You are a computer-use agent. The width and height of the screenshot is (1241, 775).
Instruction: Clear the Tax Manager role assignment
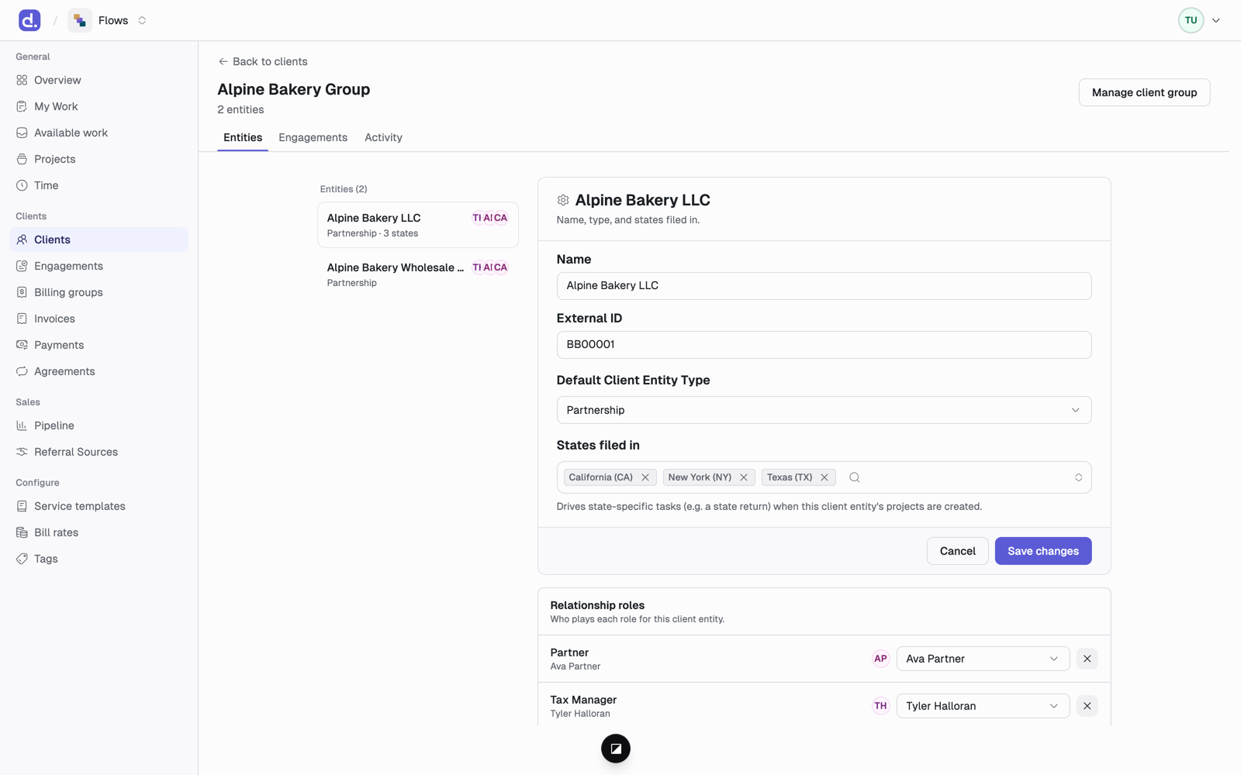[1087, 706]
